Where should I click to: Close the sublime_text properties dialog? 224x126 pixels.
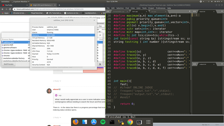(94, 20)
